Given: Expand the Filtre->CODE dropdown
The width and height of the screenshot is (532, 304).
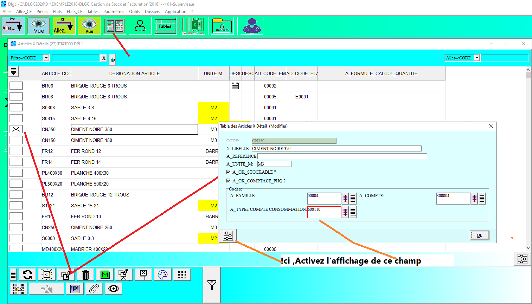Looking at the screenshot, I should [46, 58].
